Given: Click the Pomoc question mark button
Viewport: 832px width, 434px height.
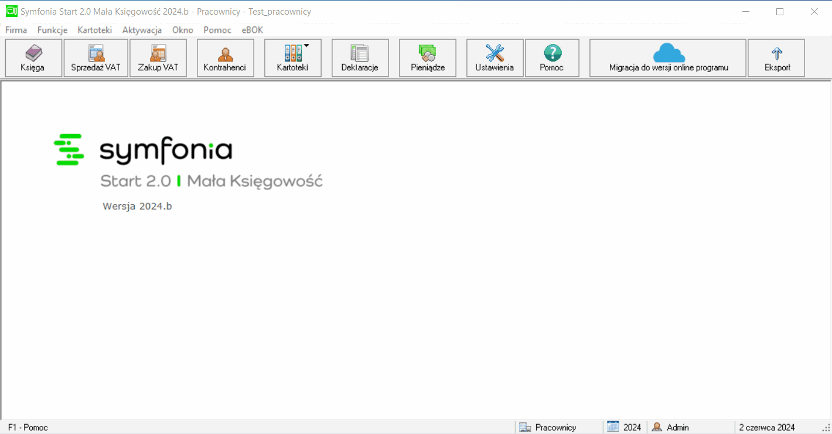Looking at the screenshot, I should 552,58.
